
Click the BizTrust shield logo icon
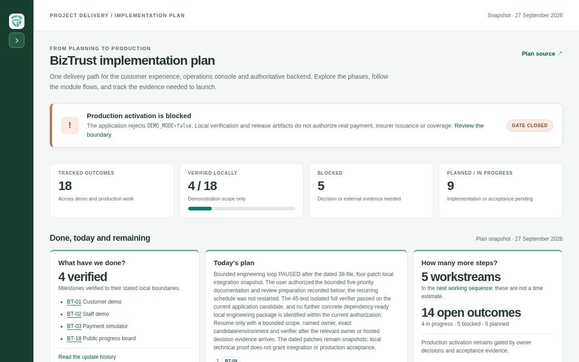click(x=17, y=21)
